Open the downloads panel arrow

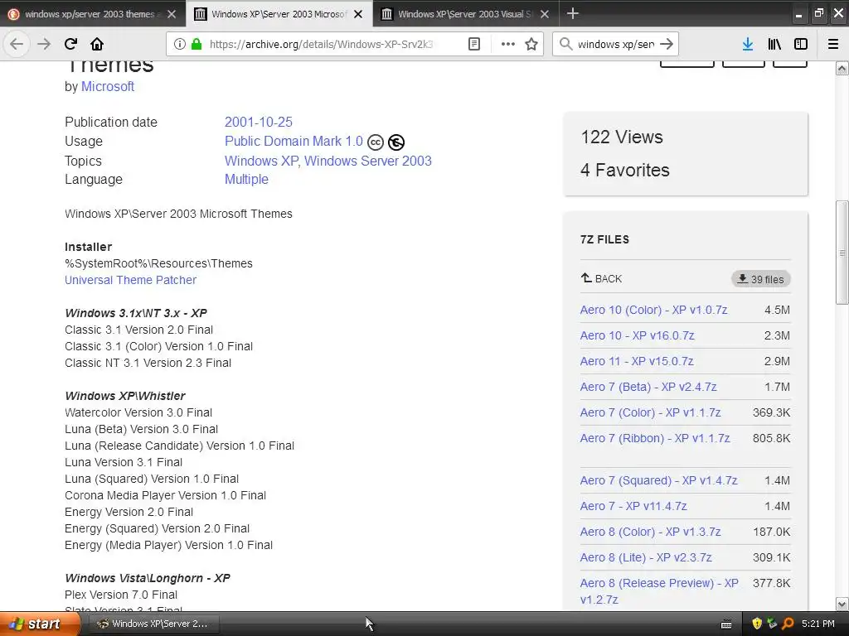point(748,45)
